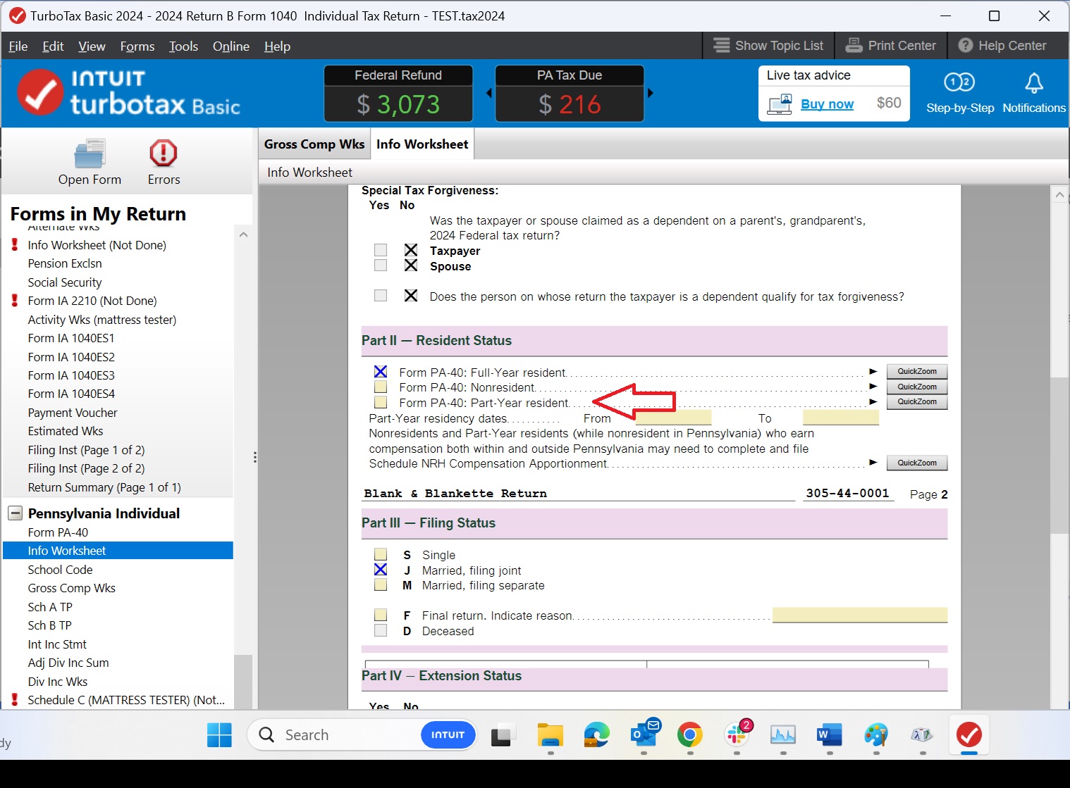Click the worksheet scroll up arrow
The height and width of the screenshot is (788, 1070).
(x=1059, y=195)
